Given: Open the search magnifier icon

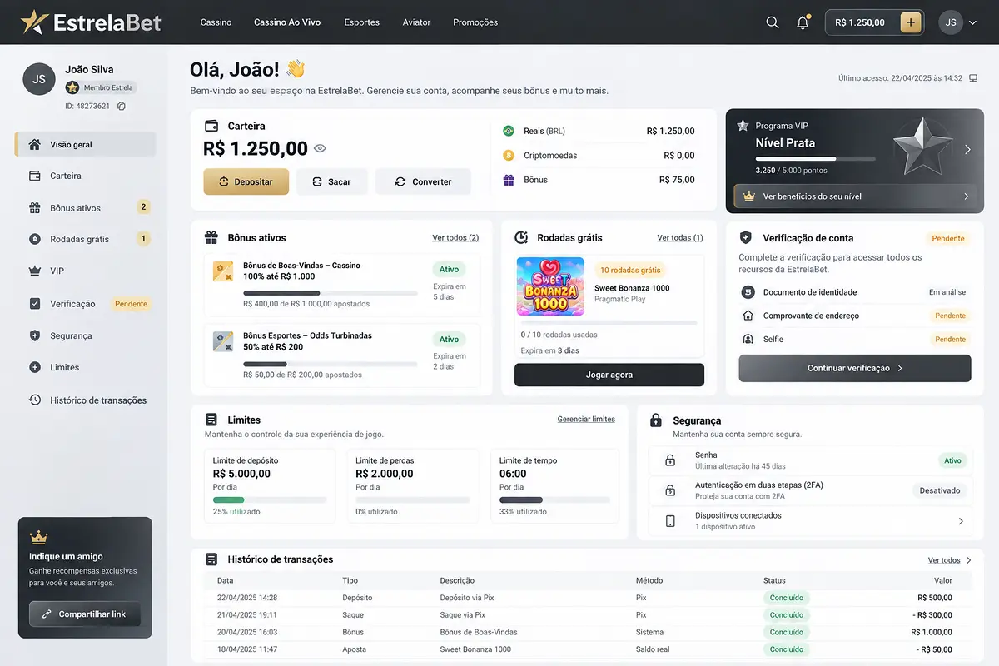Looking at the screenshot, I should pyautogui.click(x=773, y=22).
